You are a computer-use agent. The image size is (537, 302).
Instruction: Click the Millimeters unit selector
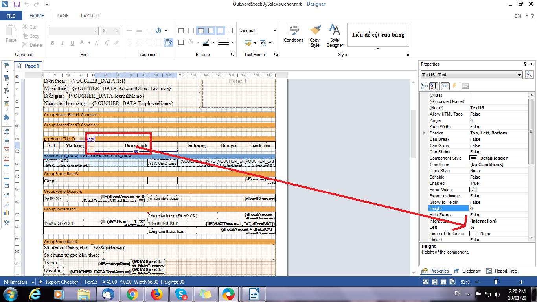pyautogui.click(x=18, y=282)
